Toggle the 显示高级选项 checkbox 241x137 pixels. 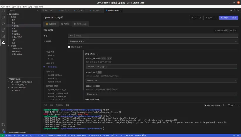click(69, 47)
